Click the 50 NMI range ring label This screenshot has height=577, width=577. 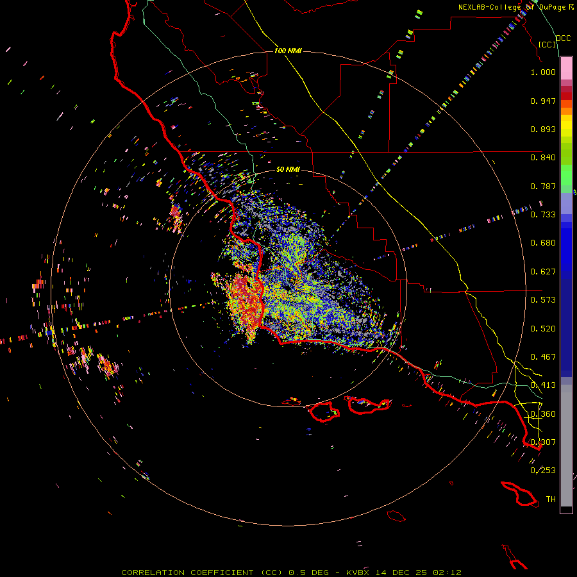[x=288, y=169]
